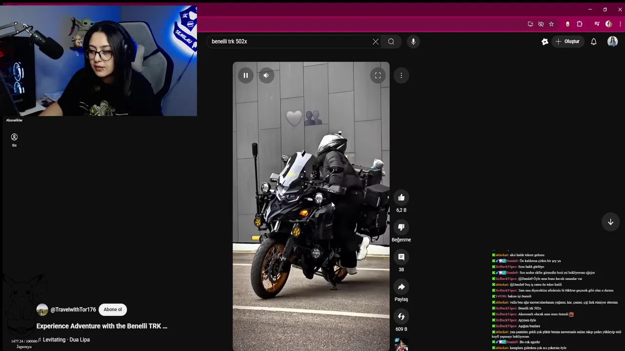The height and width of the screenshot is (351, 625).
Task: Open the comments with 38 count
Action: click(401, 257)
